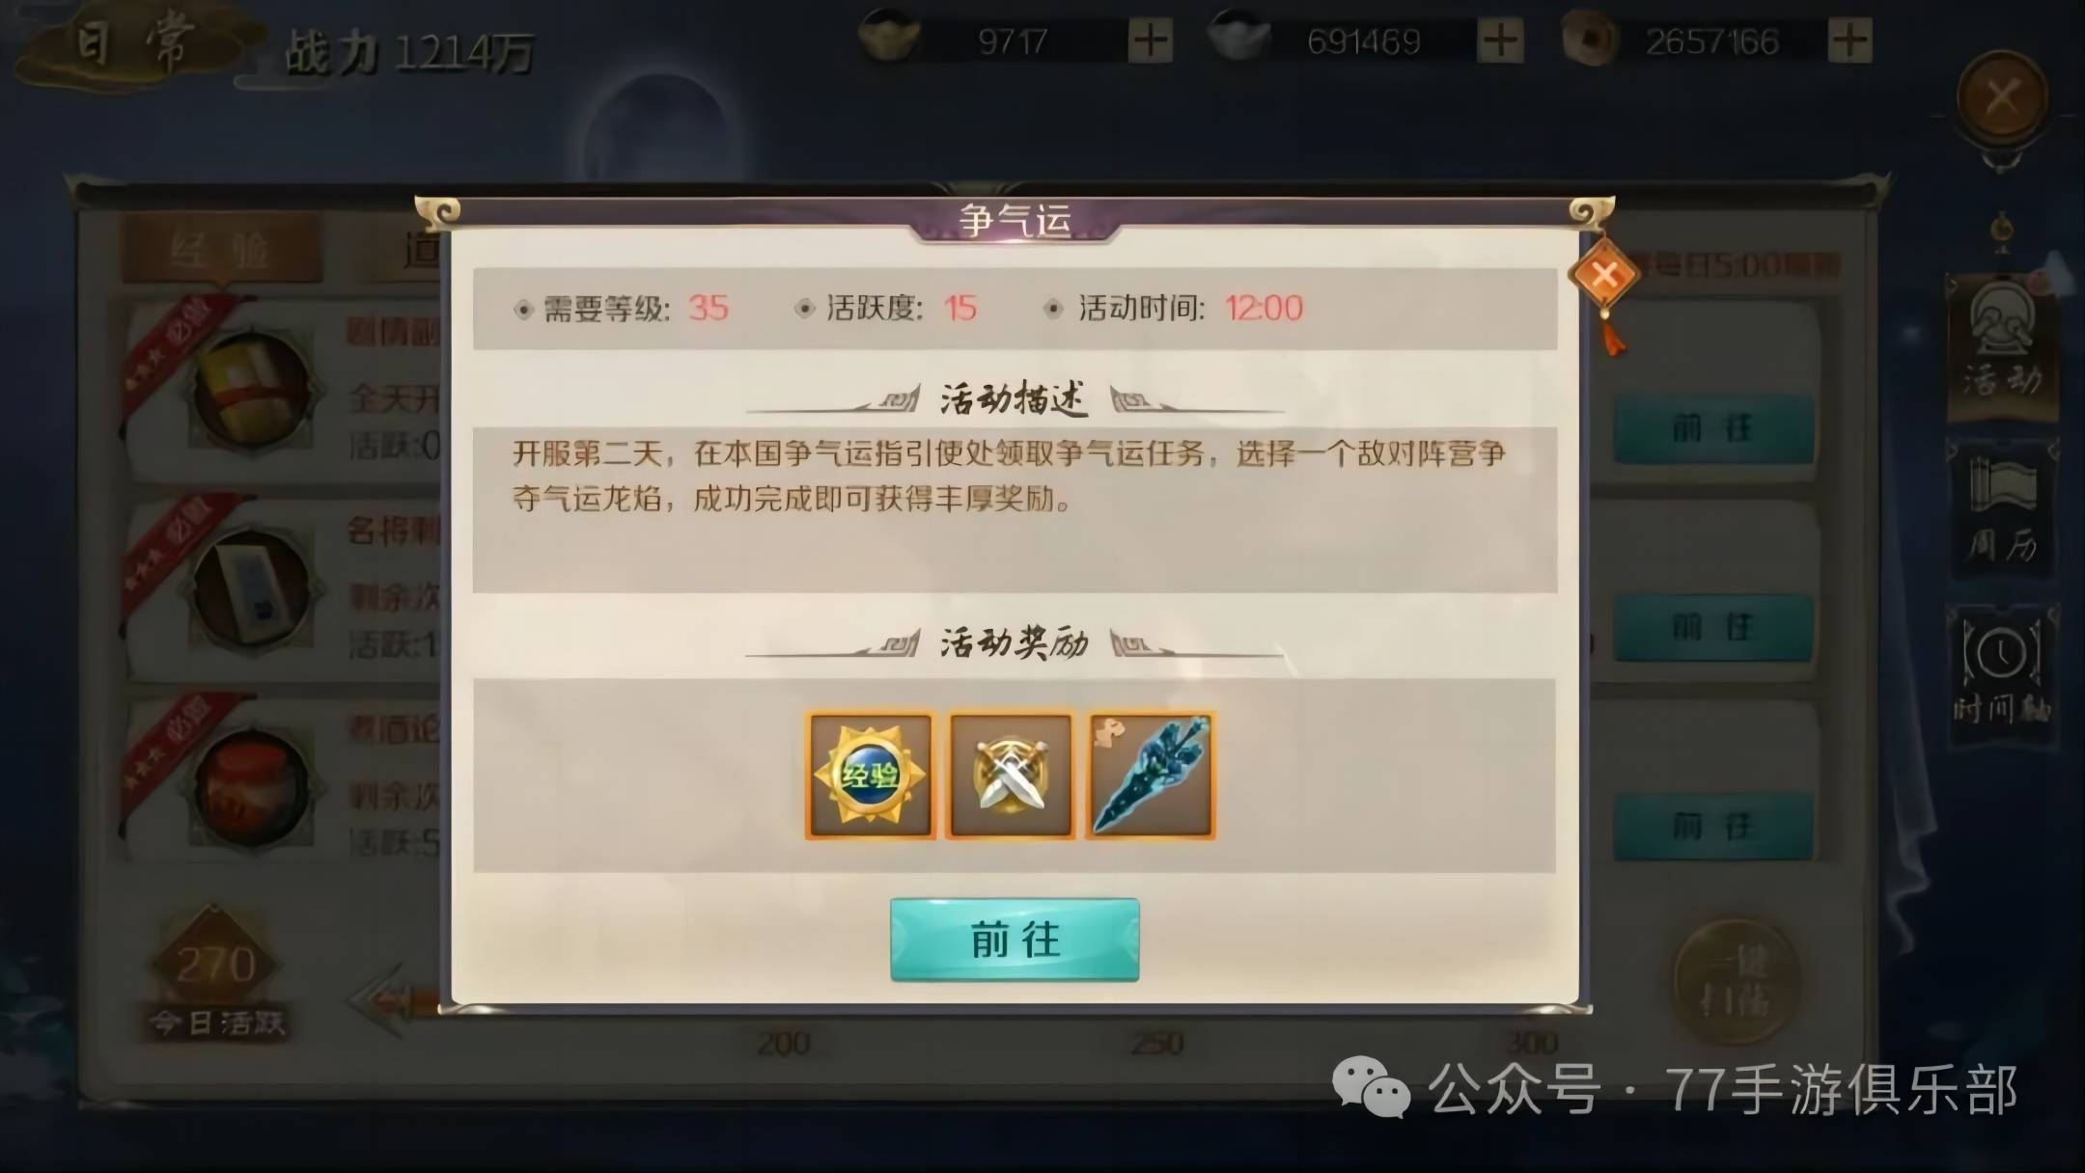Click the 经验 experience reward icon
This screenshot has width=2085, height=1173.
(x=871, y=776)
